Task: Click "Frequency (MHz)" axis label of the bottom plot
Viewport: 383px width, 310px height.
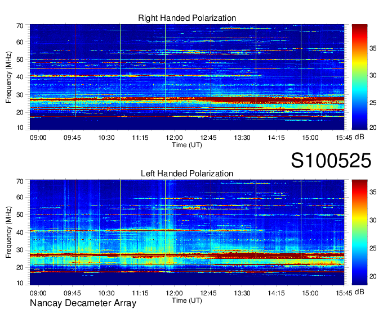Action: click(8, 233)
